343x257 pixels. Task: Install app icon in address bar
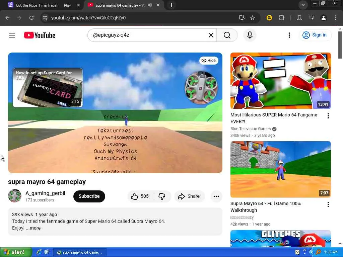click(x=242, y=18)
